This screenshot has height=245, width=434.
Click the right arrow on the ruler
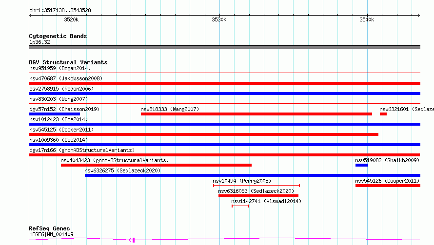coord(418,15)
